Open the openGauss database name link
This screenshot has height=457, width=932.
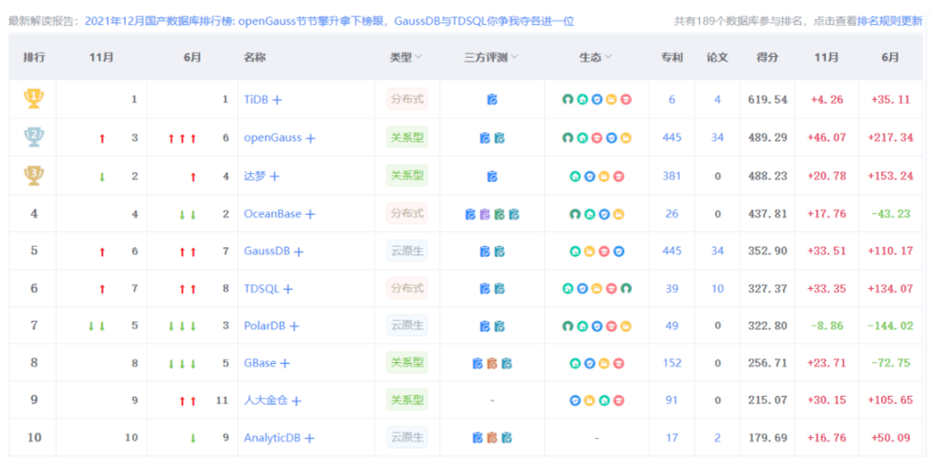[x=274, y=138]
